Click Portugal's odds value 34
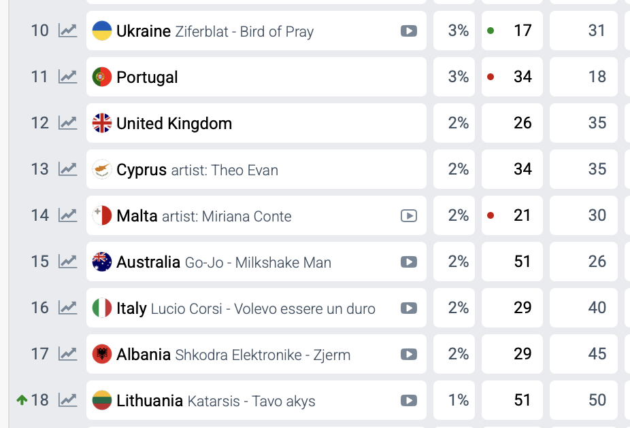 [522, 77]
